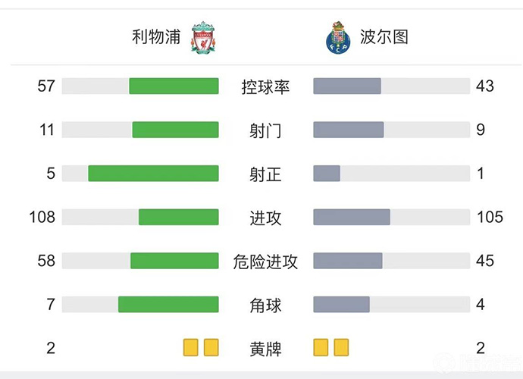
Task: Click Porto's 105 attack count
Action: click(490, 218)
